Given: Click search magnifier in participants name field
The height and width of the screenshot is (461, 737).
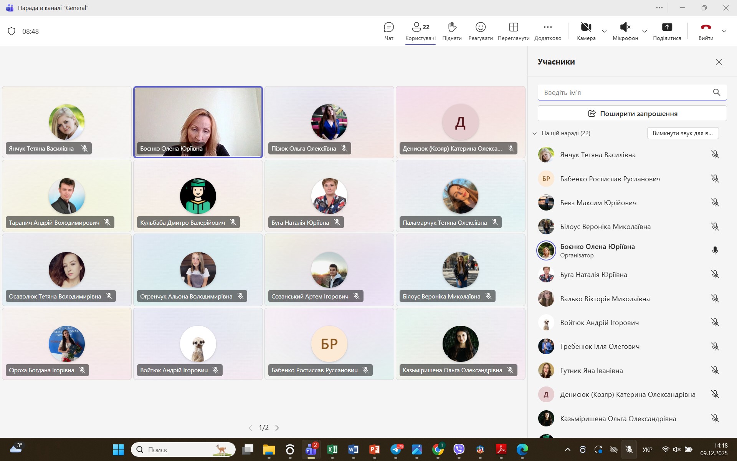Looking at the screenshot, I should pyautogui.click(x=716, y=92).
